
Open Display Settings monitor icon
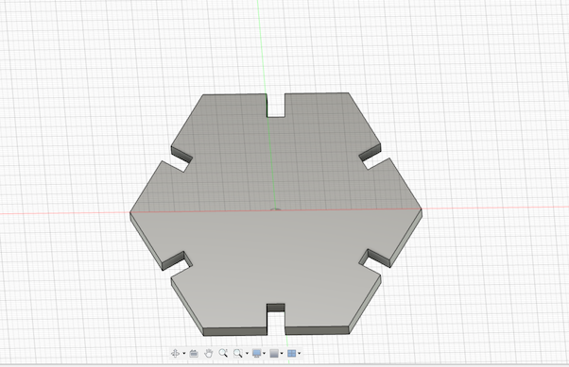(256, 353)
